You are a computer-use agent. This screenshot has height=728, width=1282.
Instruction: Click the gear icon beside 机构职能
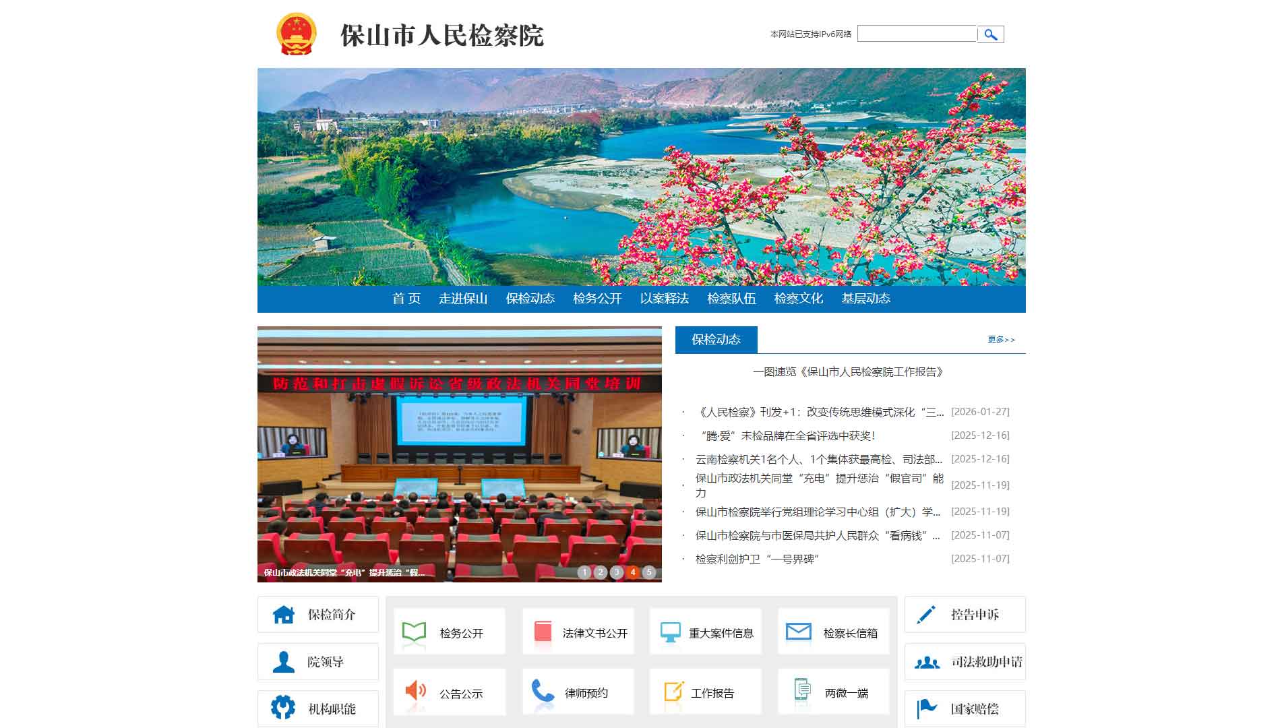pos(283,708)
